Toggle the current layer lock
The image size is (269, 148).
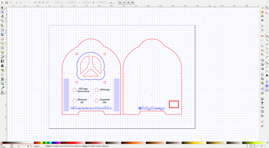pos(31,146)
